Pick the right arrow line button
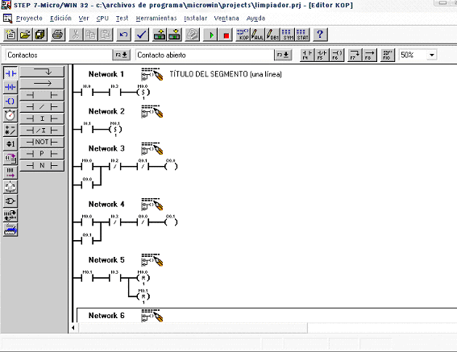The image size is (457, 352). click(42, 84)
